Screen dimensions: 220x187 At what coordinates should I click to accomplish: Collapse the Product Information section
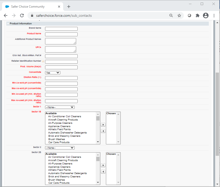click(x=8, y=24)
